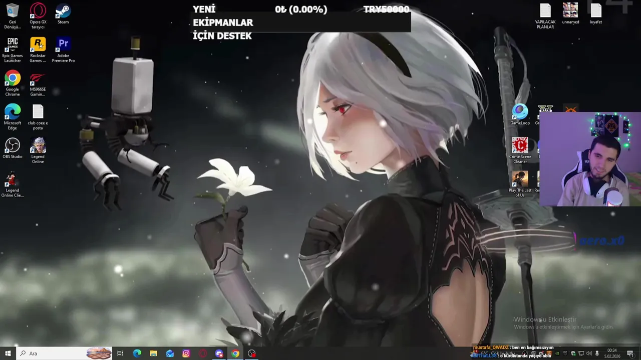Click the '0₺ (0.00%)' progress text
The width and height of the screenshot is (641, 360).
(x=301, y=9)
